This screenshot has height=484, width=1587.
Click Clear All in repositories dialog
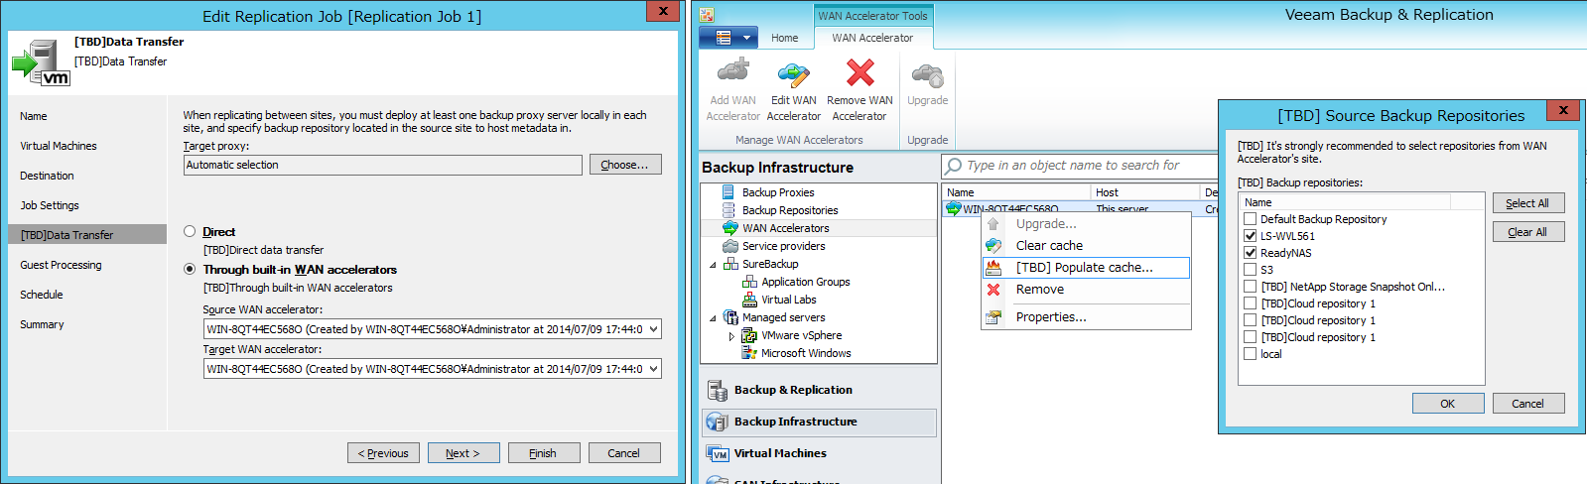pyautogui.click(x=1528, y=232)
